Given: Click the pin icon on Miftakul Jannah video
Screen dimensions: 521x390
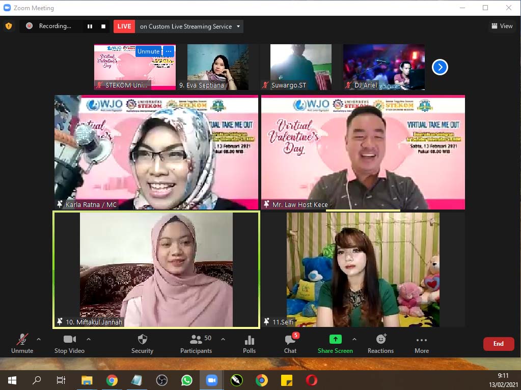Looking at the screenshot, I should (x=60, y=321).
